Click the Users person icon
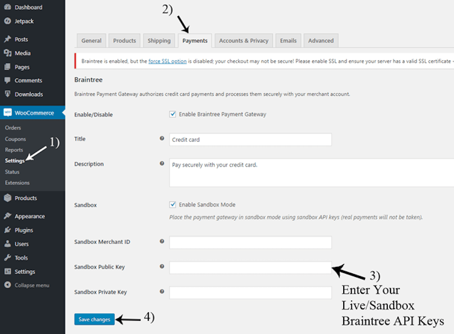 [x=8, y=244]
